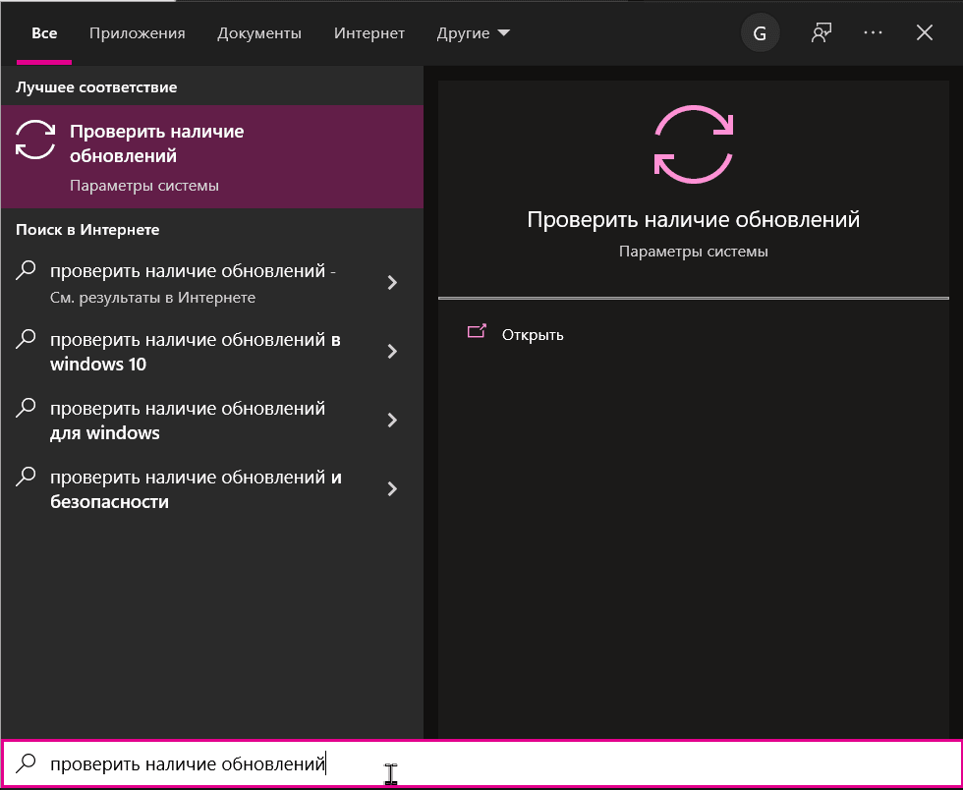Click the Открыть action link
The width and height of the screenshot is (963, 790).
tap(533, 334)
